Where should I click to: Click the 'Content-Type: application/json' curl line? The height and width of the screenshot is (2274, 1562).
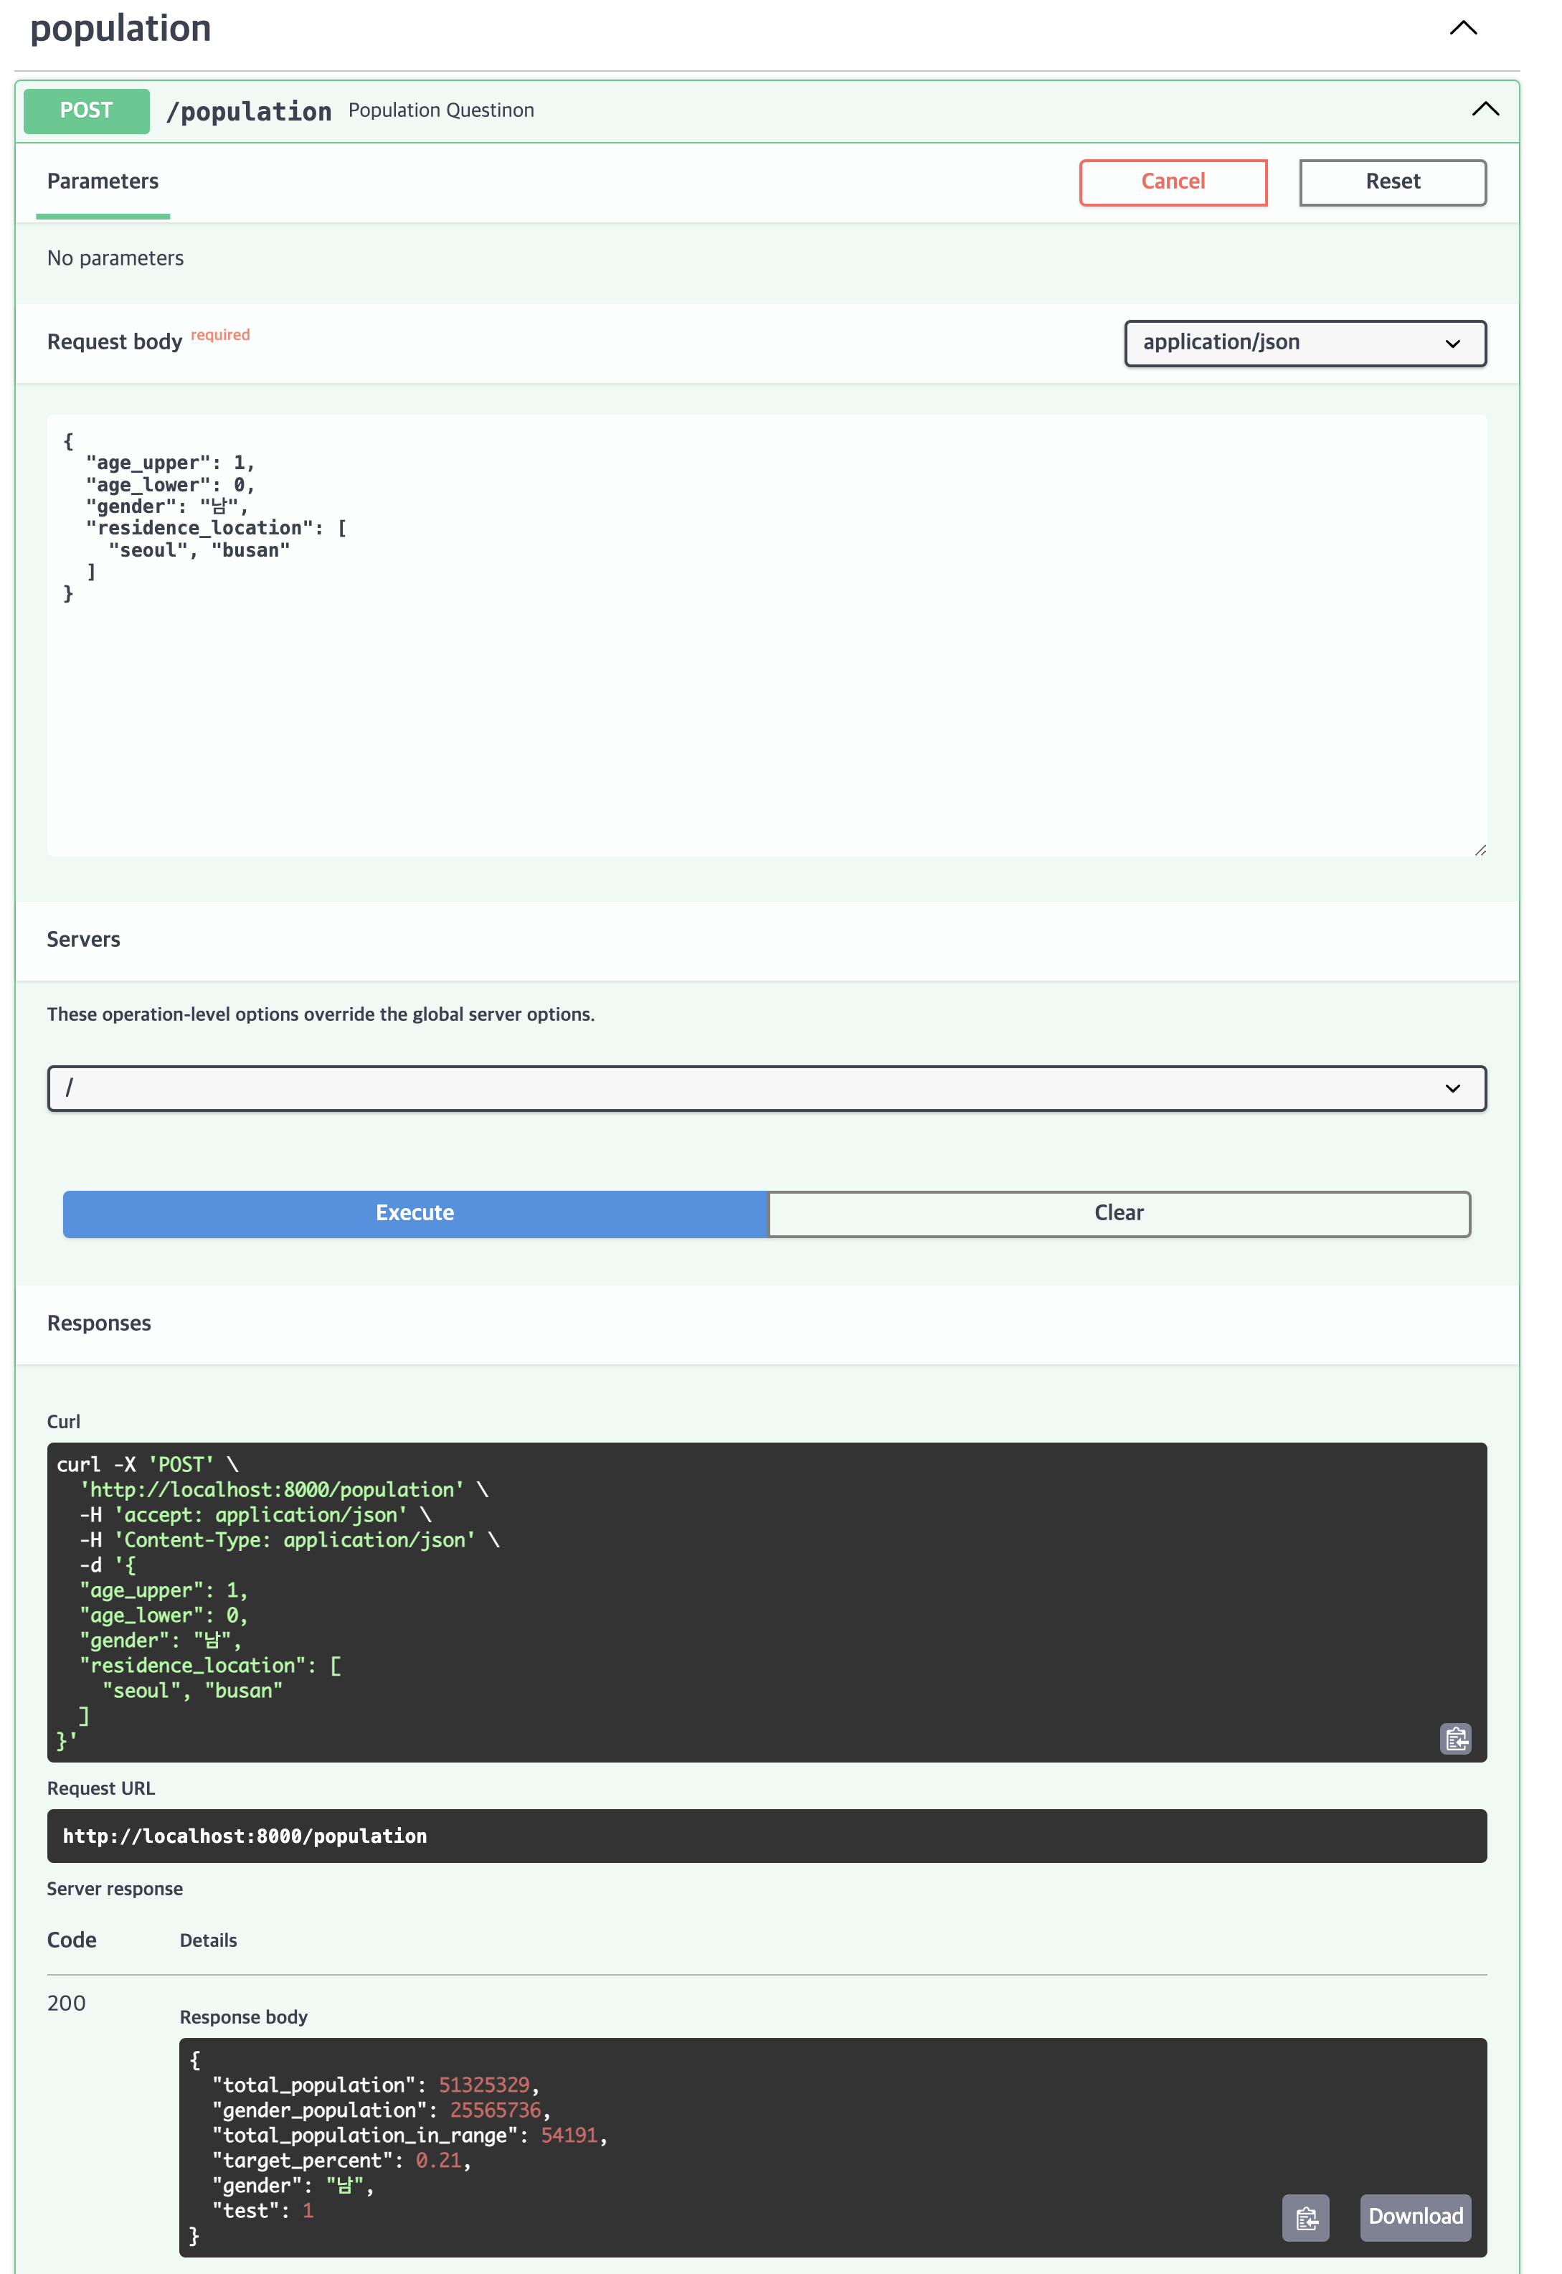pyautogui.click(x=290, y=1540)
